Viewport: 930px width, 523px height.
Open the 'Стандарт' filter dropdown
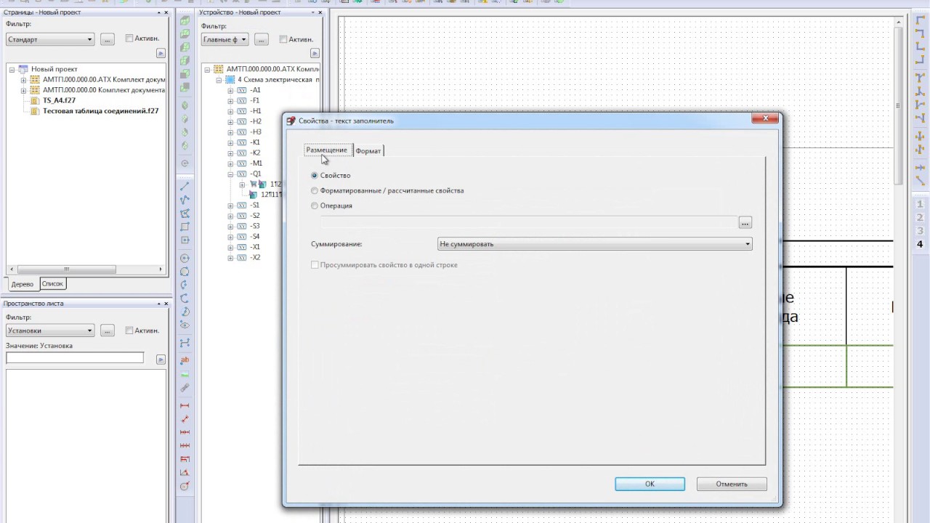coord(50,39)
